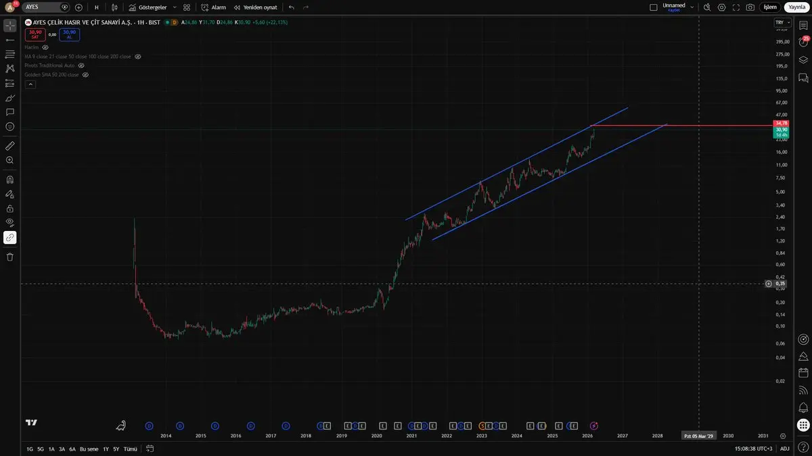
Task: Click the undo arrow
Action: [x=292, y=7]
